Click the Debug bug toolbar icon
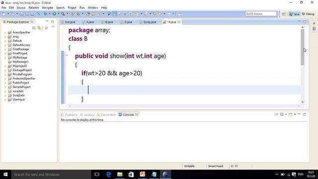The height and width of the screenshot is (179, 318). (x=45, y=14)
